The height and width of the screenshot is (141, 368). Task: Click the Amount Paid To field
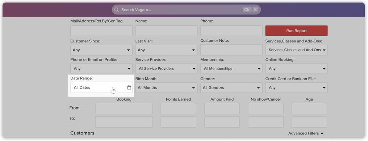[x=222, y=122]
